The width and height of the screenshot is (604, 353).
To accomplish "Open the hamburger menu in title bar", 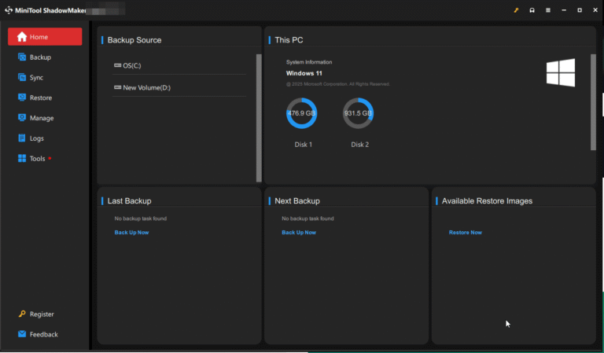I will point(548,10).
